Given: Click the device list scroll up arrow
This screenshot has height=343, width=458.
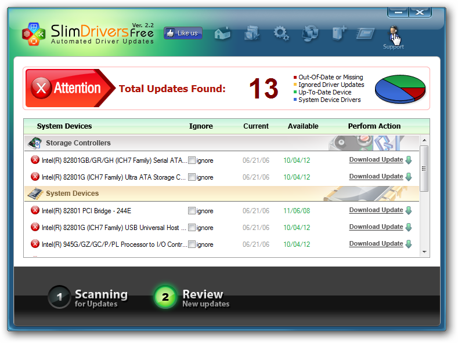Looking at the screenshot, I should (424, 140).
